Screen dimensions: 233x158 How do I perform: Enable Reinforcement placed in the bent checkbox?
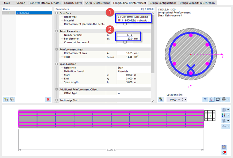click(x=125, y=24)
